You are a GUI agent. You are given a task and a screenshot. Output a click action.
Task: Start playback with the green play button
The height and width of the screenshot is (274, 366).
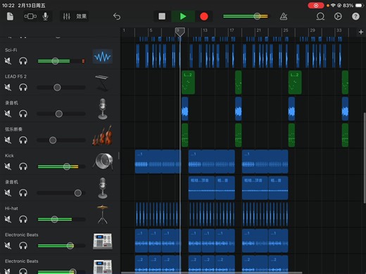point(183,16)
